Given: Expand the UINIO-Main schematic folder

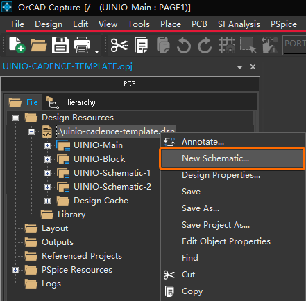Looking at the screenshot, I should (x=47, y=146).
